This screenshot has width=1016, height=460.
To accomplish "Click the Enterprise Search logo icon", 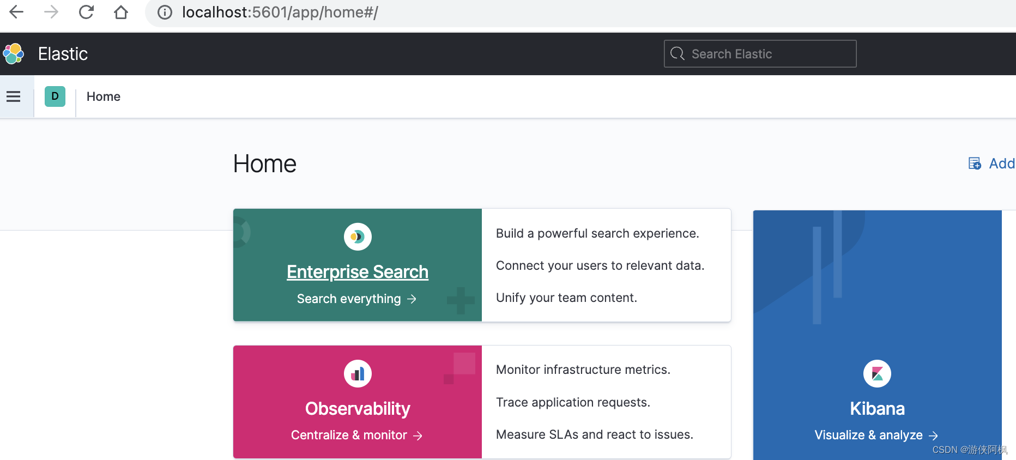I will [358, 237].
